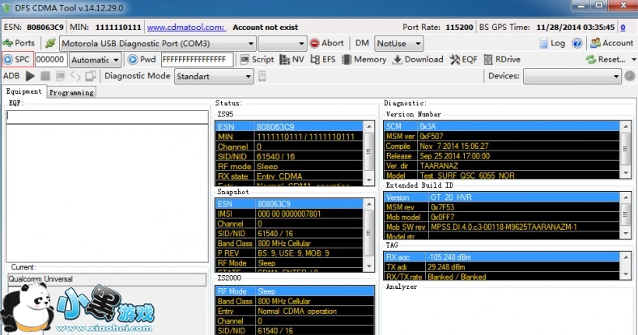The width and height of the screenshot is (638, 335).
Task: Open the RDrive tool
Action: click(x=502, y=59)
